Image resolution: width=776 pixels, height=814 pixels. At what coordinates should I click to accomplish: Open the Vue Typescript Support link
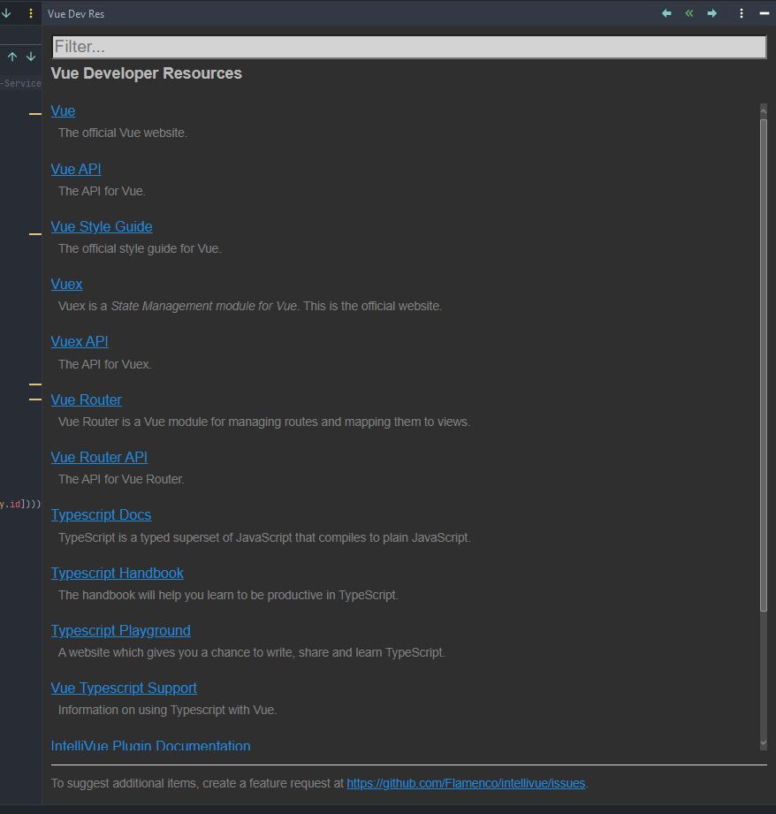pos(124,688)
